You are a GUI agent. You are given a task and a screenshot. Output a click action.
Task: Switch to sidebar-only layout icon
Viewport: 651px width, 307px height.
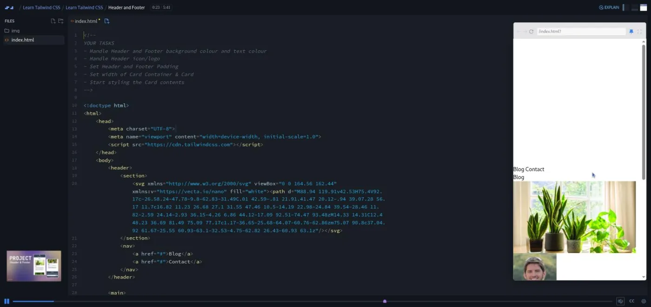[x=625, y=7]
